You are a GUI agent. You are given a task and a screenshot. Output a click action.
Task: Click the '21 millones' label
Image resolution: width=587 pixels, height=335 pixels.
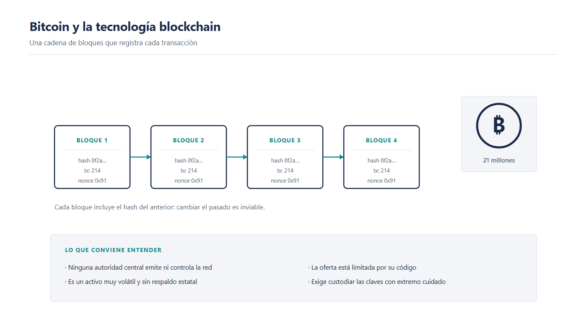(499, 160)
